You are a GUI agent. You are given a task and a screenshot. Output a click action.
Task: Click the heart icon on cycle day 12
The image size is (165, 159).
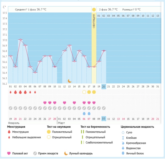tap(64, 102)
